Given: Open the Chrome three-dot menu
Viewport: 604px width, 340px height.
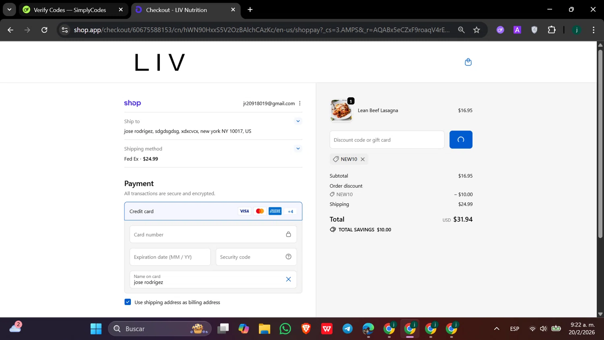Looking at the screenshot, I should (594, 30).
